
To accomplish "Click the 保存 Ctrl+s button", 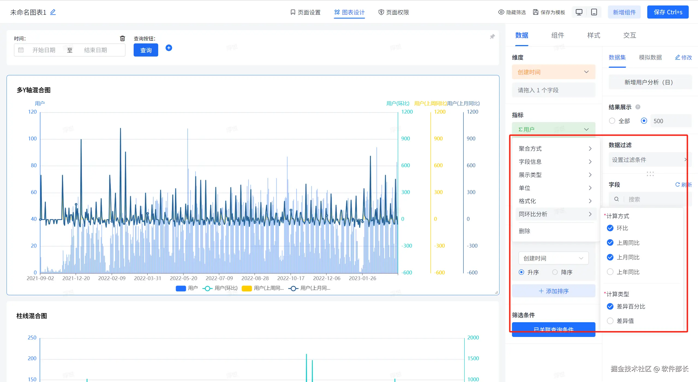I will click(667, 12).
